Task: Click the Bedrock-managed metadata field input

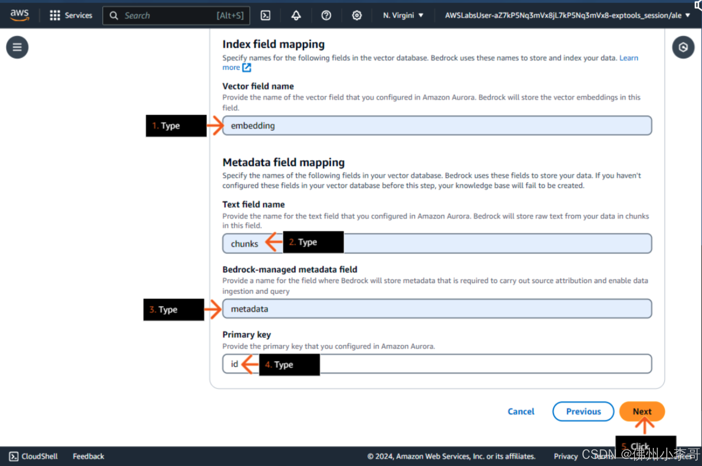Action: tap(437, 309)
